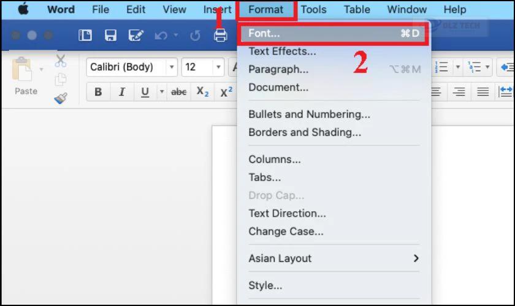Screen dimensions: 515x306
Task: Click the multilevel list icon
Action: click(475, 67)
